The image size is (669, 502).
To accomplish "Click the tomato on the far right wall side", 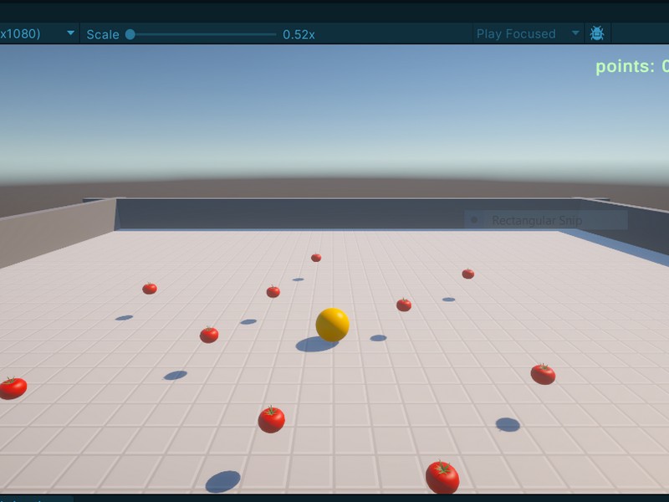I will (468, 273).
